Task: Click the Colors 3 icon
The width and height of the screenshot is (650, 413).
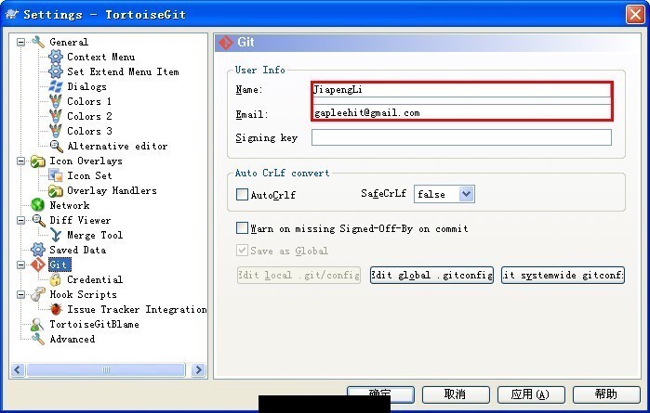Action: 56,131
